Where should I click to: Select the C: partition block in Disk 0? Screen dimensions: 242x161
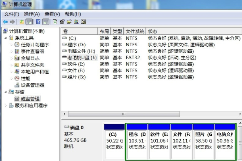[x=115, y=141]
